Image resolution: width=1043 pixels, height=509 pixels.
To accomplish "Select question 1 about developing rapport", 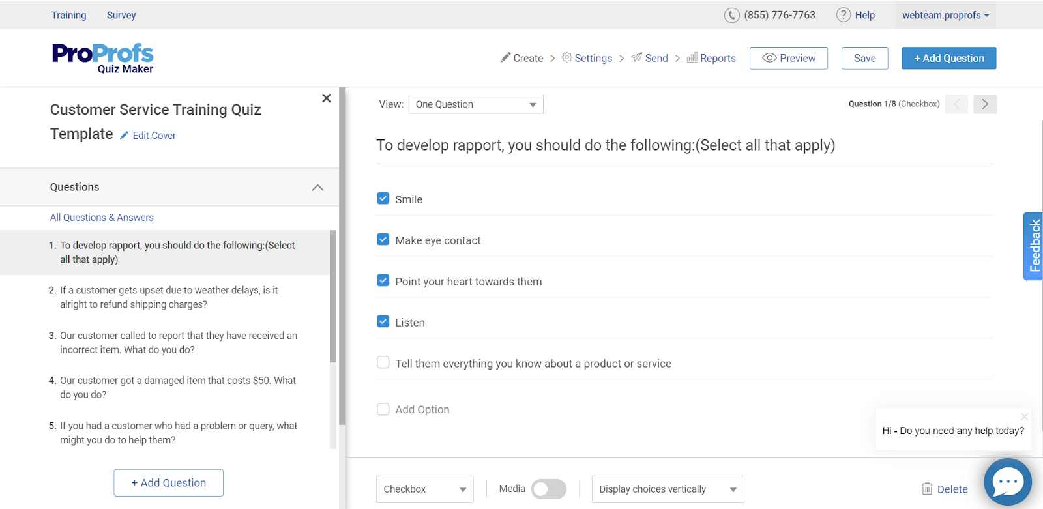I will coord(166,252).
